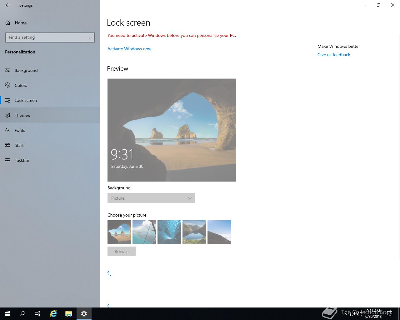Select Lock screen in sidebar
The image size is (400, 320).
50,100
